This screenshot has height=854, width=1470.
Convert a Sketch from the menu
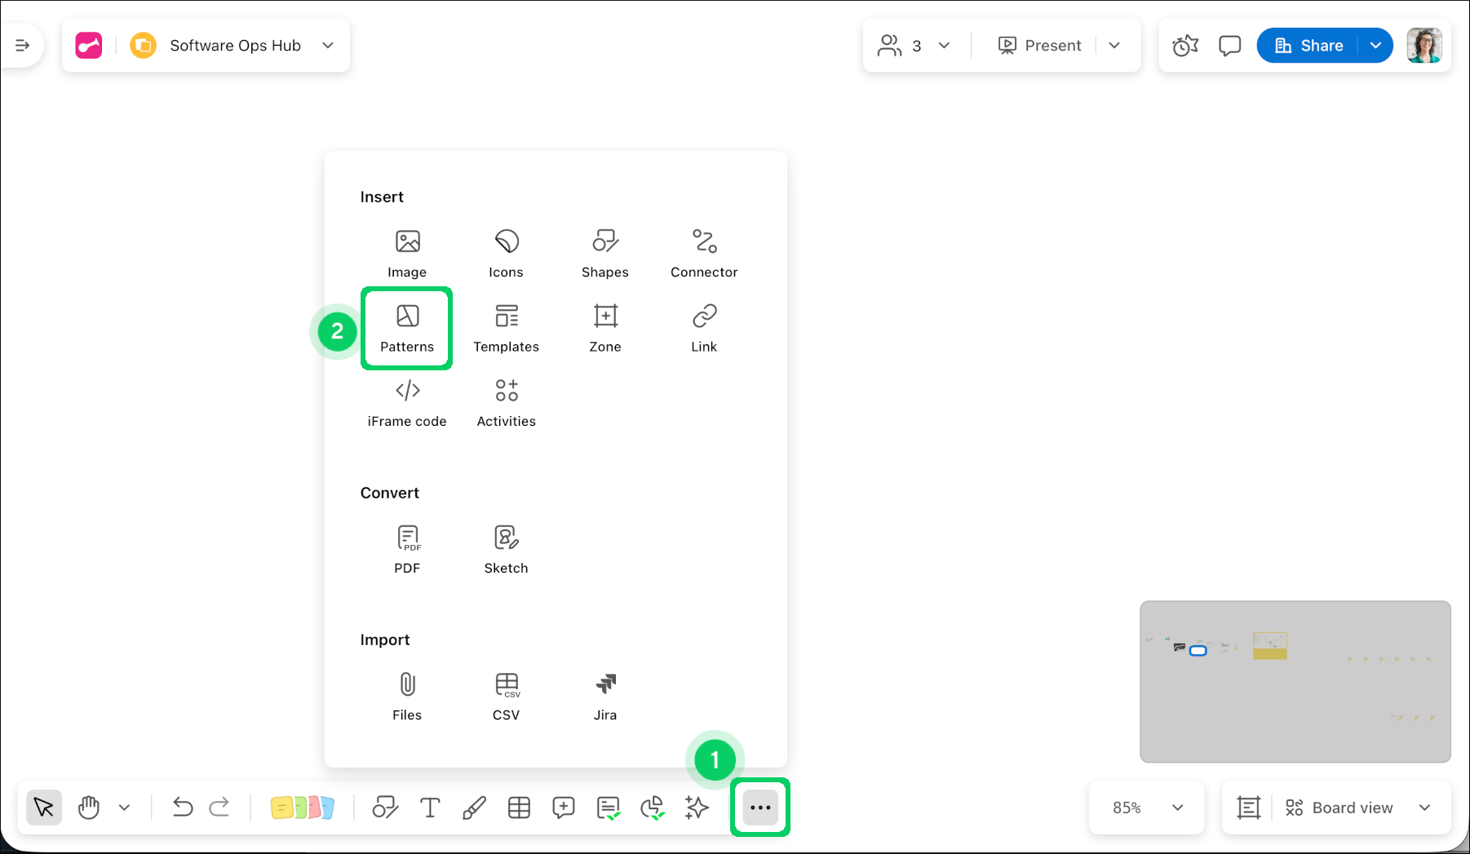[506, 549]
